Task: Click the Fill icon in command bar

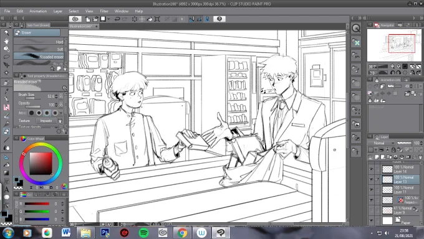Action: (150, 19)
